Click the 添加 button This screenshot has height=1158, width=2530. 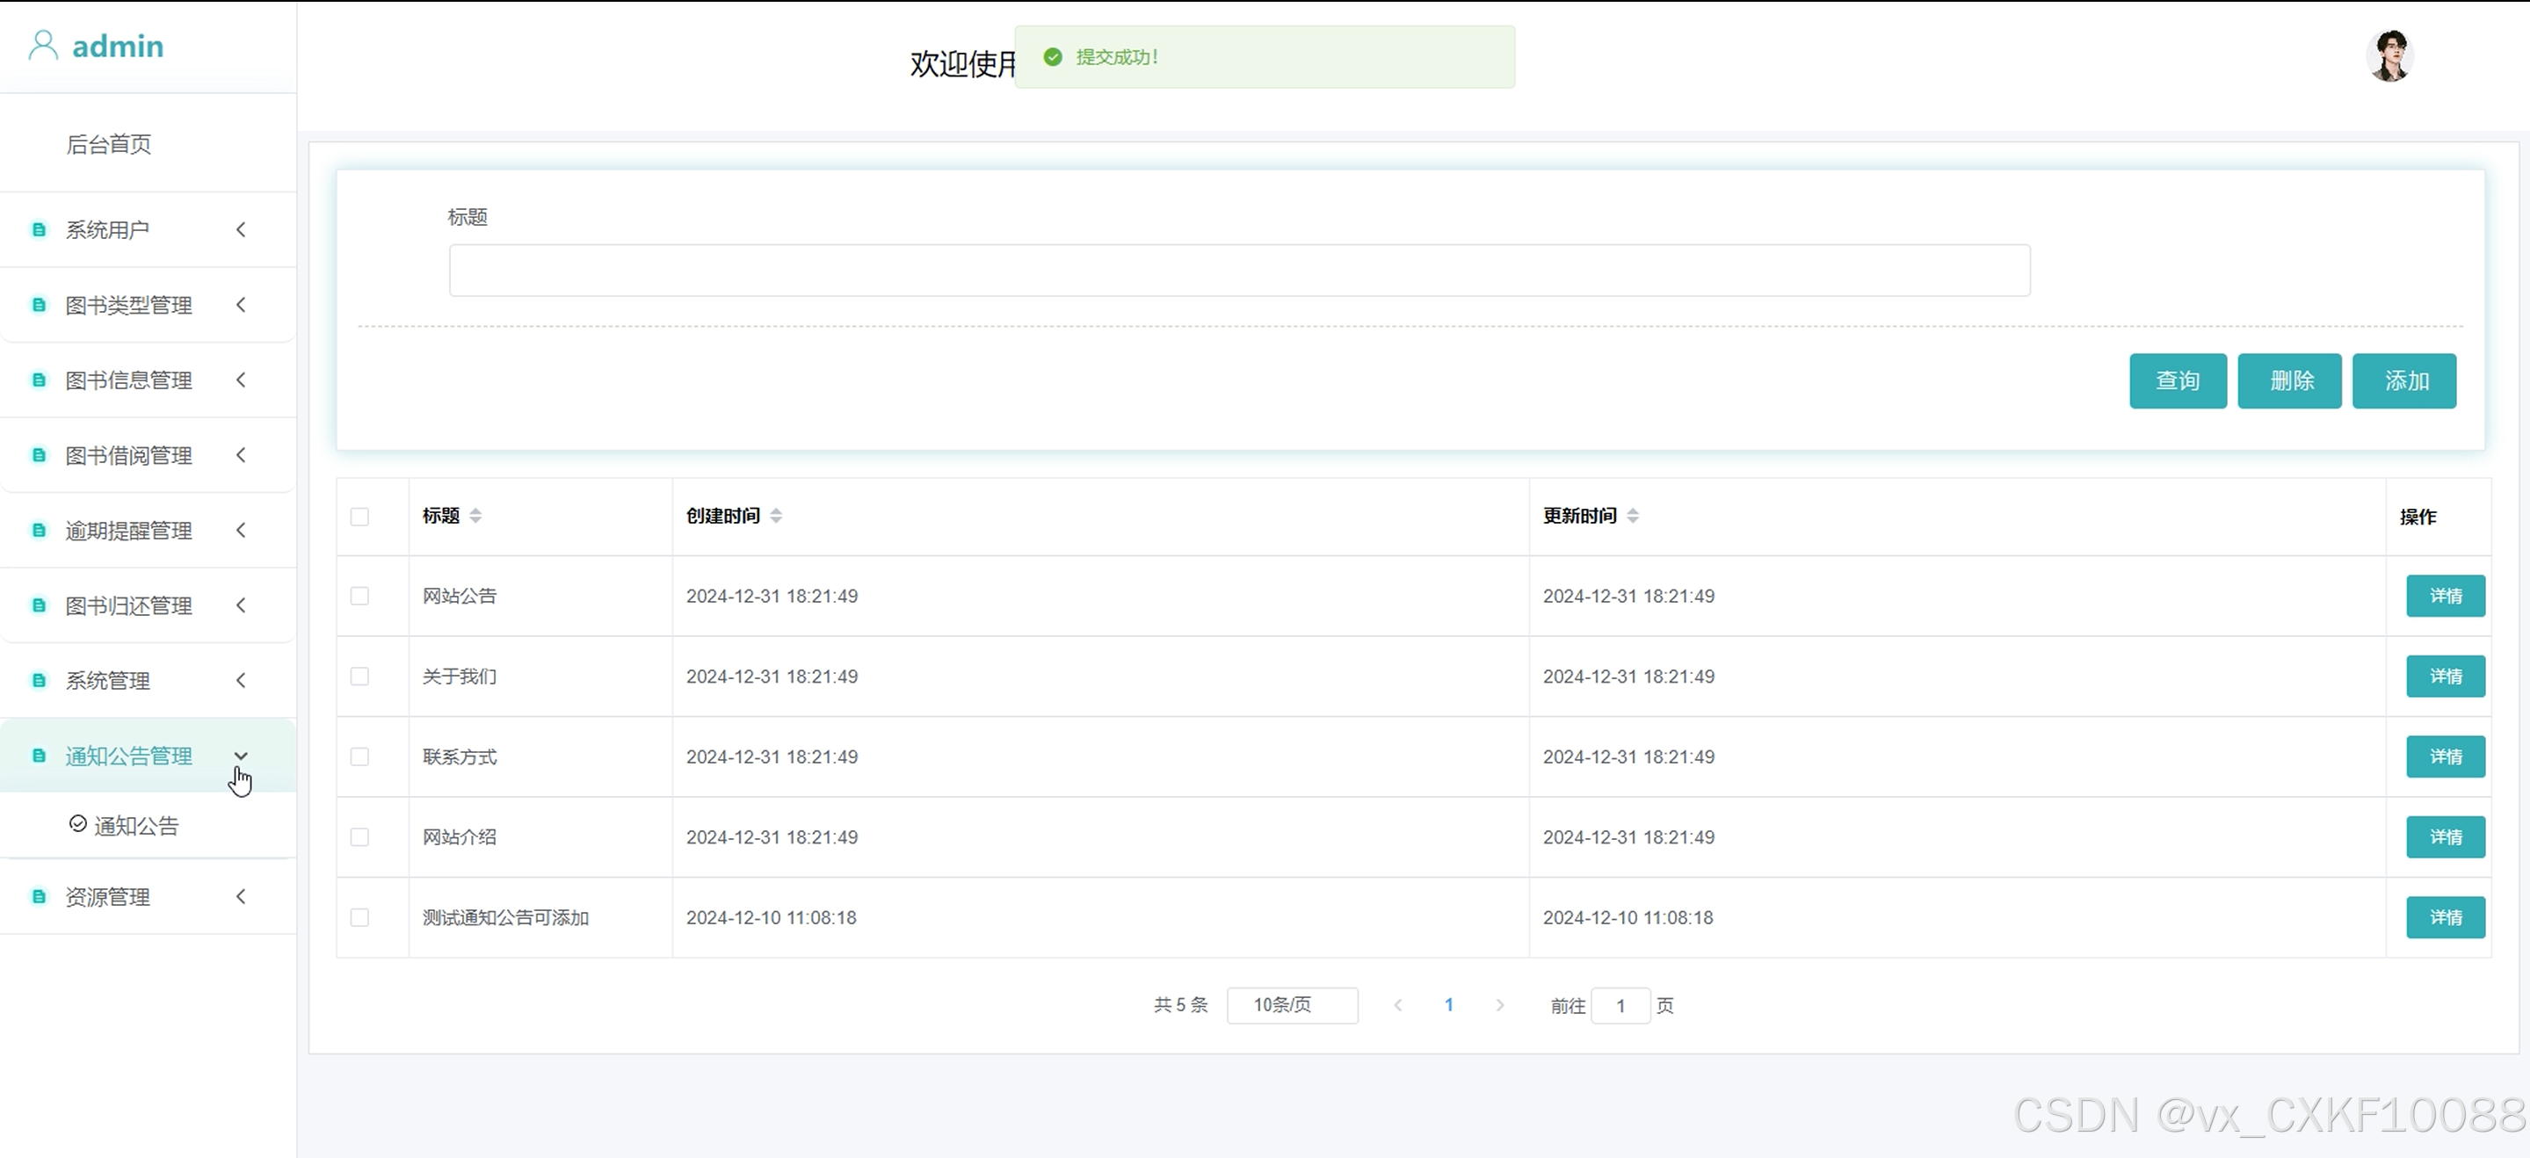point(2403,381)
